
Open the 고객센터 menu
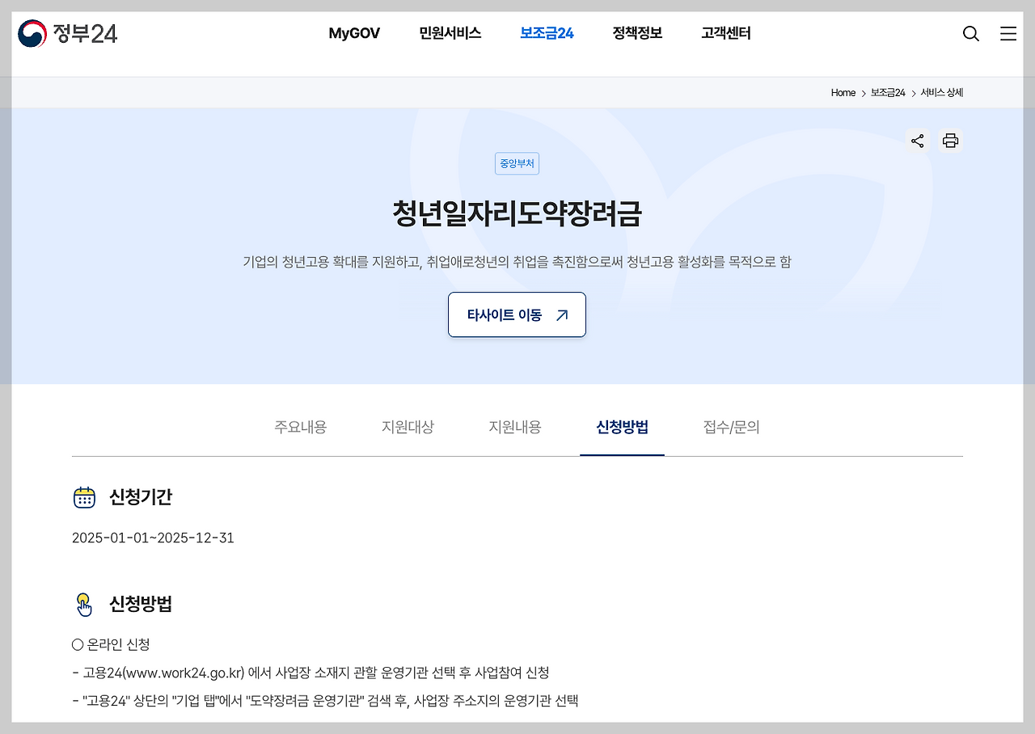click(x=725, y=33)
